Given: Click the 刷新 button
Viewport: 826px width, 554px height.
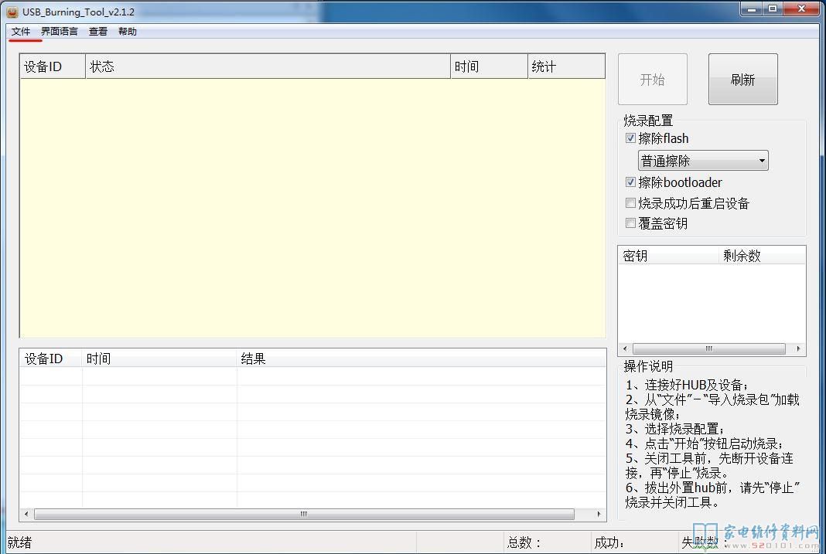Looking at the screenshot, I should pyautogui.click(x=742, y=80).
